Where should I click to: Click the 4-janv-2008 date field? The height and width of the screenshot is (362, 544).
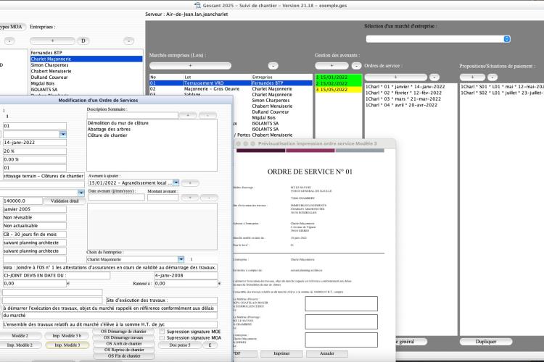pyautogui.click(x=186, y=276)
